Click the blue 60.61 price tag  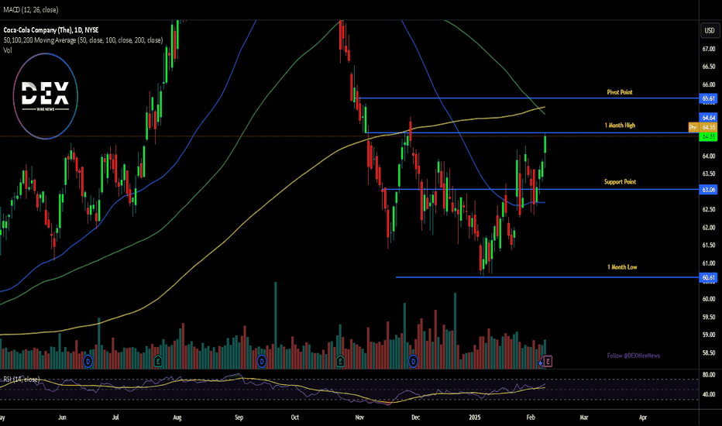tap(708, 277)
